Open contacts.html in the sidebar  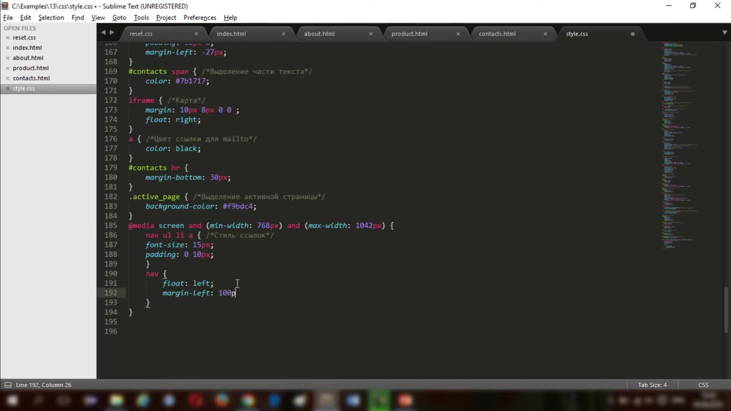[x=31, y=78]
